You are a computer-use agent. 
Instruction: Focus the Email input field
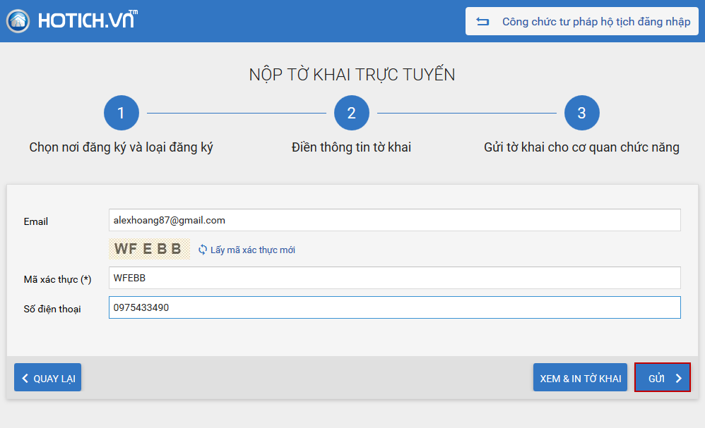coord(394,220)
